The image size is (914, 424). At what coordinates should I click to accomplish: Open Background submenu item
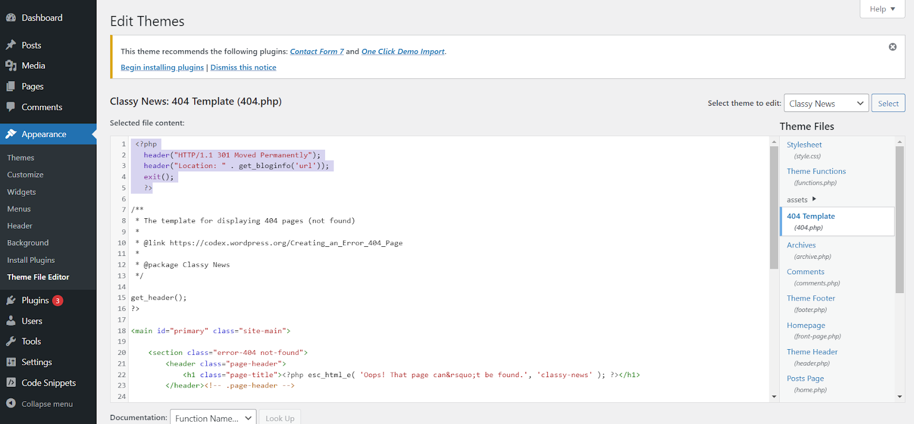tap(28, 243)
